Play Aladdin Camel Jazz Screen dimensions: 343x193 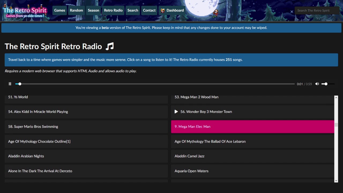253,156
